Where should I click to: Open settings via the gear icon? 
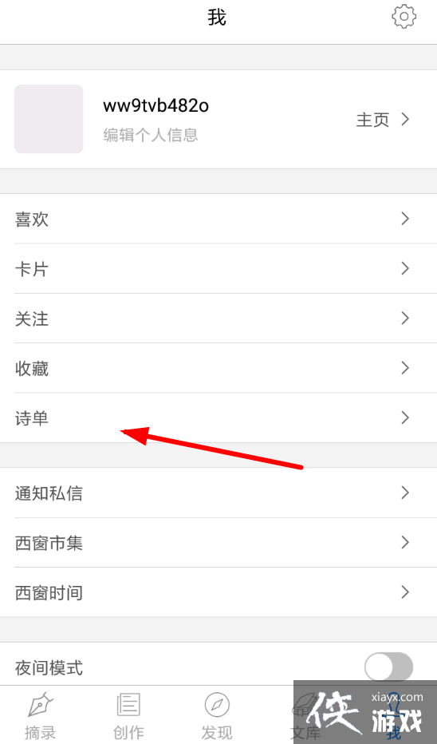[x=404, y=17]
